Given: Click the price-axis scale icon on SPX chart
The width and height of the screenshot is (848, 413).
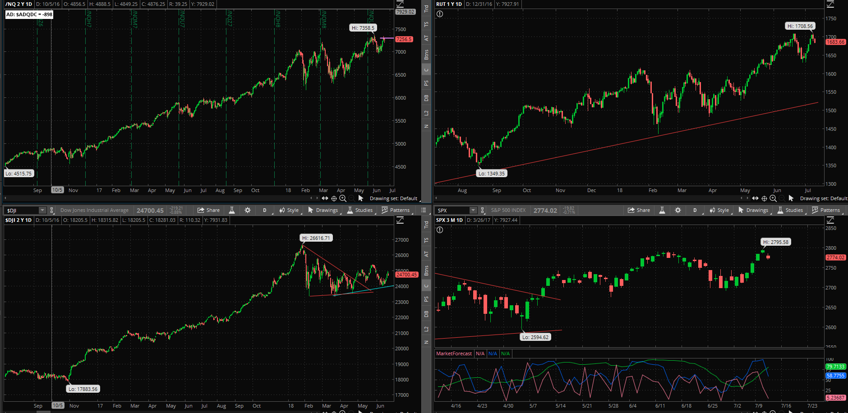Looking at the screenshot, I should [830, 220].
